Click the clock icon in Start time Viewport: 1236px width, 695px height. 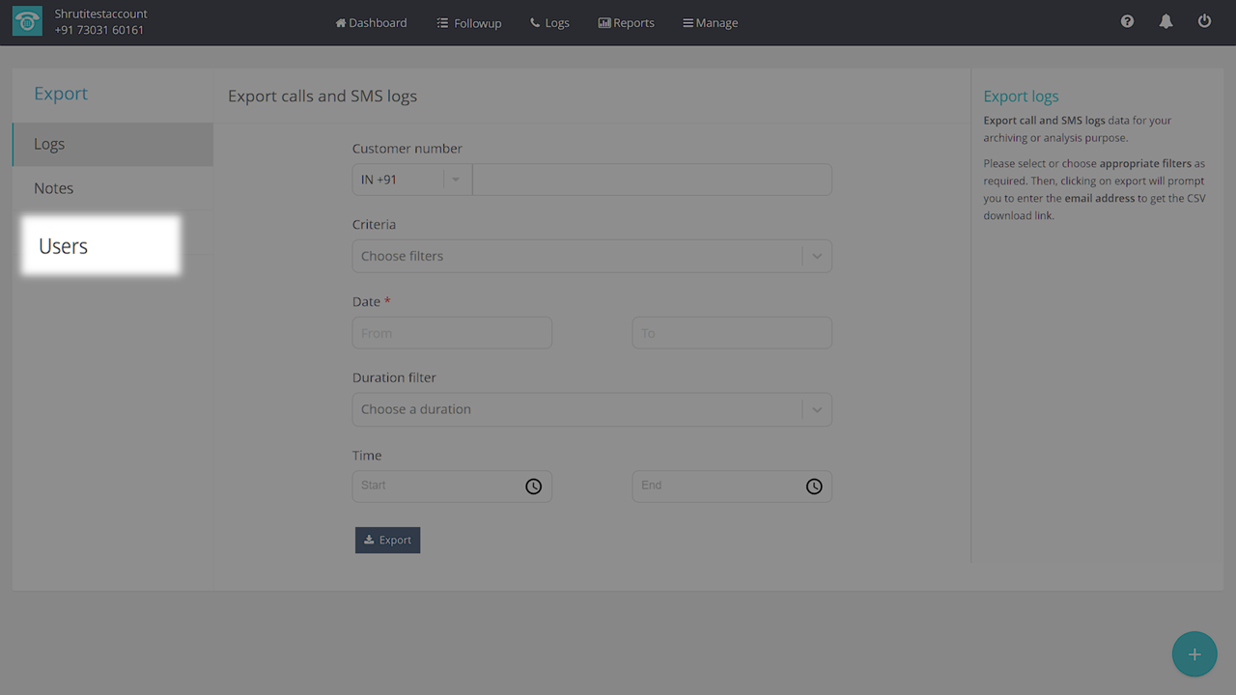click(x=533, y=486)
